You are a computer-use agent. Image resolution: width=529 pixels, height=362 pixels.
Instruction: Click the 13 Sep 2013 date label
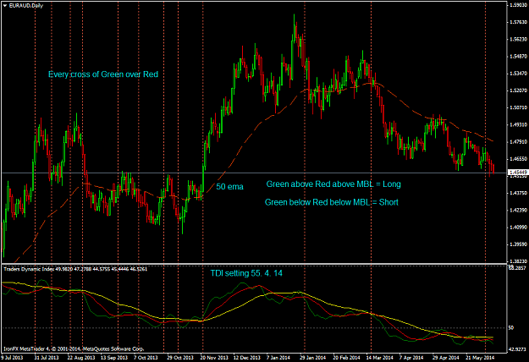[x=114, y=357]
